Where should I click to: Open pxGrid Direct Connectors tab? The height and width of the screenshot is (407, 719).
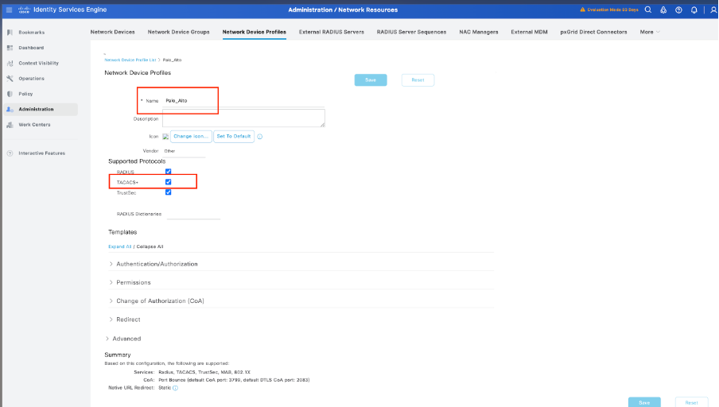point(593,32)
